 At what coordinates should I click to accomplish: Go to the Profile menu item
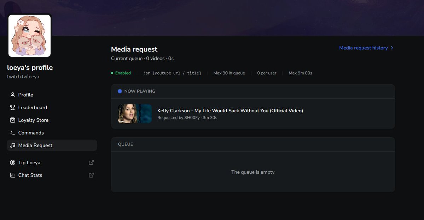[x=52, y=95]
